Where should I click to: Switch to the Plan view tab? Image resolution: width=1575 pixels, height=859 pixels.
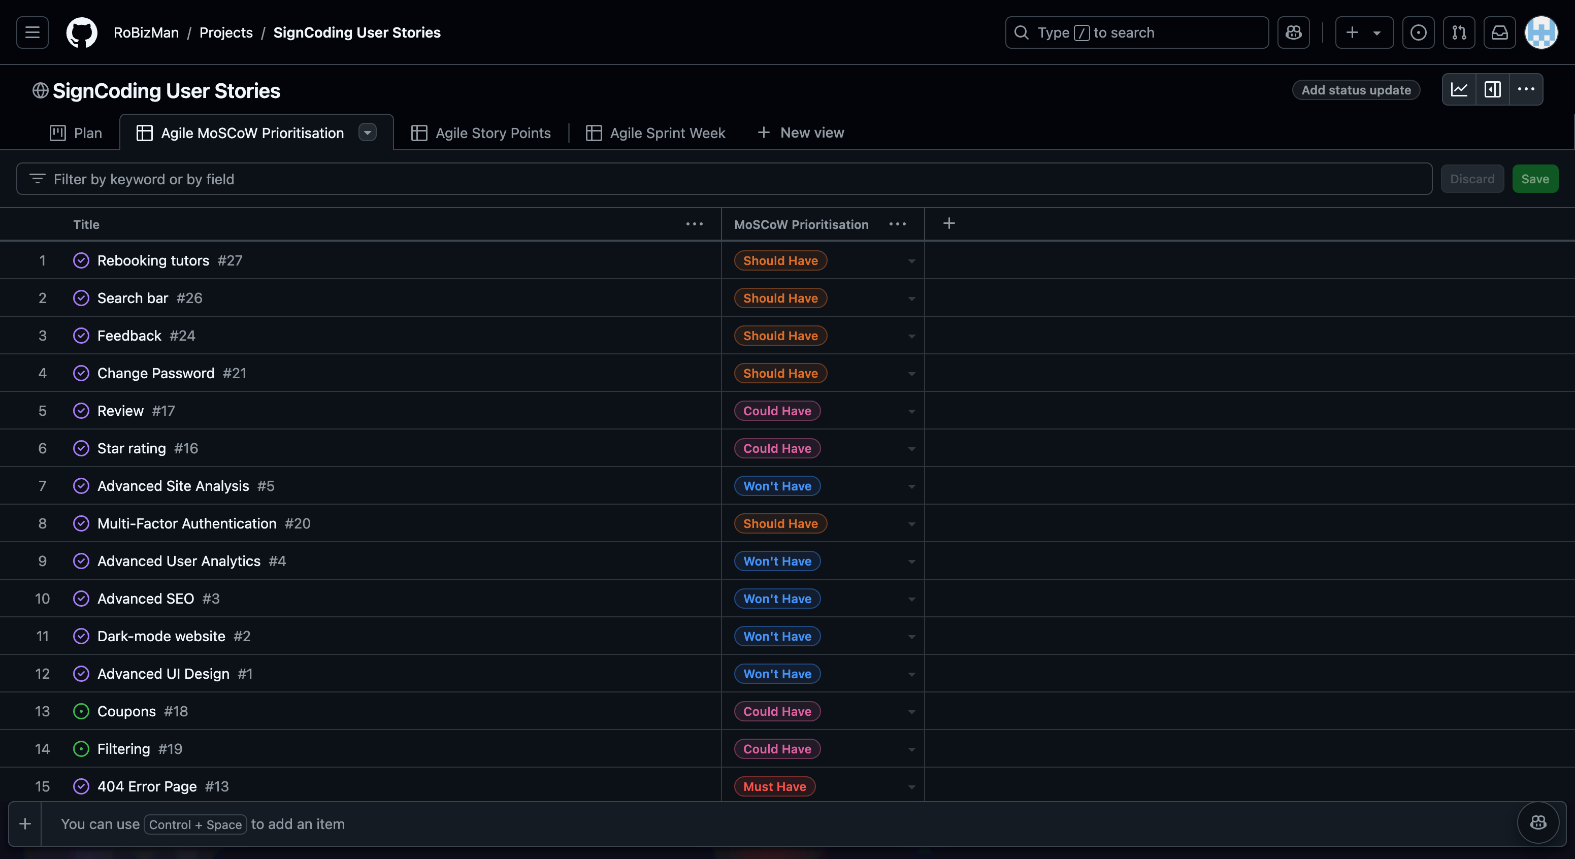pyautogui.click(x=76, y=133)
